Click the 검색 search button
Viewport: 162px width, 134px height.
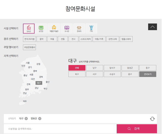point(137,129)
